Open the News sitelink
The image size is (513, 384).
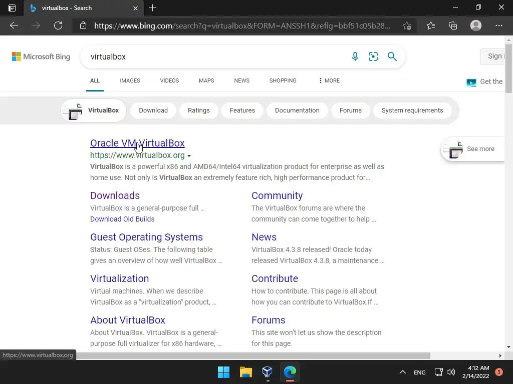264,237
